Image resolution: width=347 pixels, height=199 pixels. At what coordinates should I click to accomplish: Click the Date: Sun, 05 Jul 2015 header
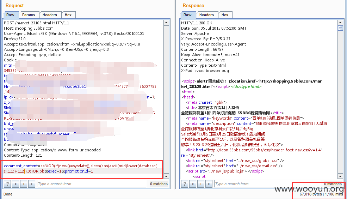213,28
